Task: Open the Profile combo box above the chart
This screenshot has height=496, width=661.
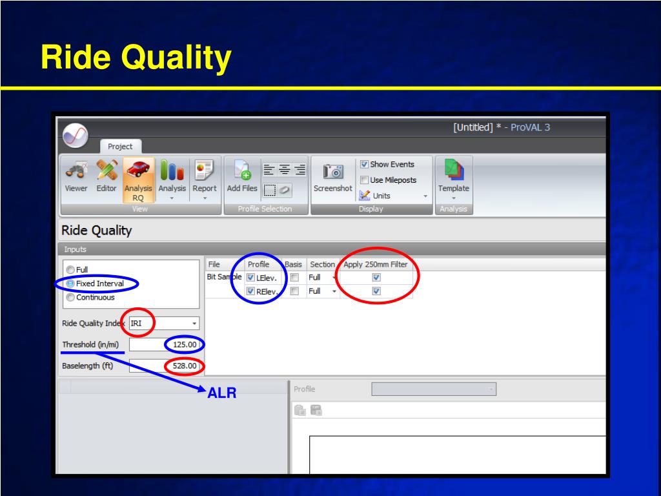Action: (434, 389)
